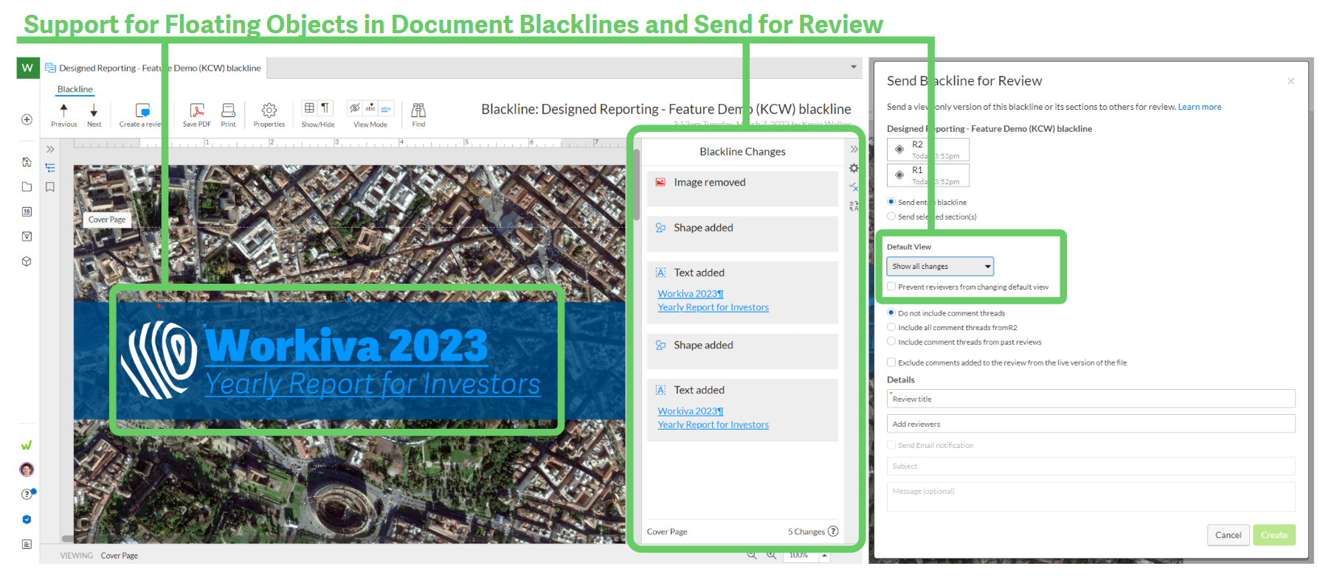Click the green Workiva checkmark logo in left rail

click(27, 445)
